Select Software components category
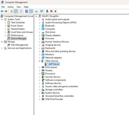129x115 pixels. (55, 80)
